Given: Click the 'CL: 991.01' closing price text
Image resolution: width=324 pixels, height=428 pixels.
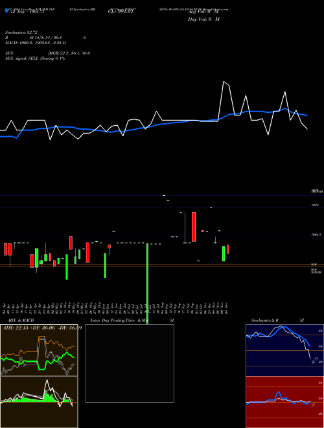Looking at the screenshot, I should (x=121, y=12).
